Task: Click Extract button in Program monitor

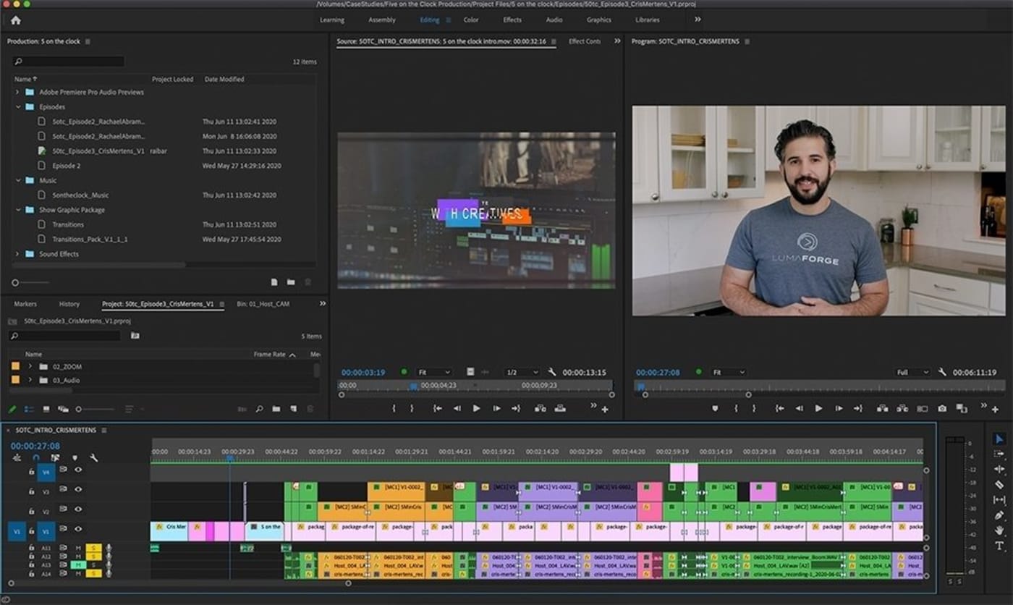Action: 903,408
